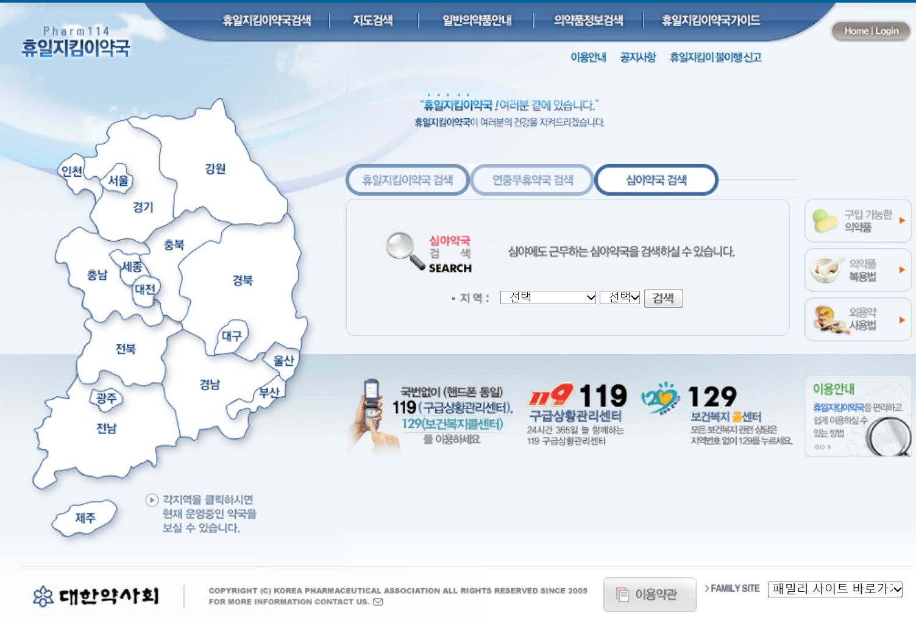Select 인천 region on the map

point(72,171)
